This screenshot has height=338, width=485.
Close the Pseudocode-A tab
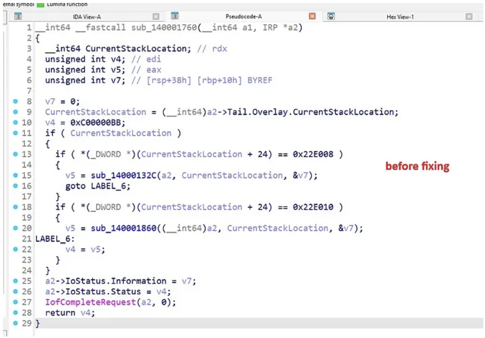pyautogui.click(x=313, y=16)
